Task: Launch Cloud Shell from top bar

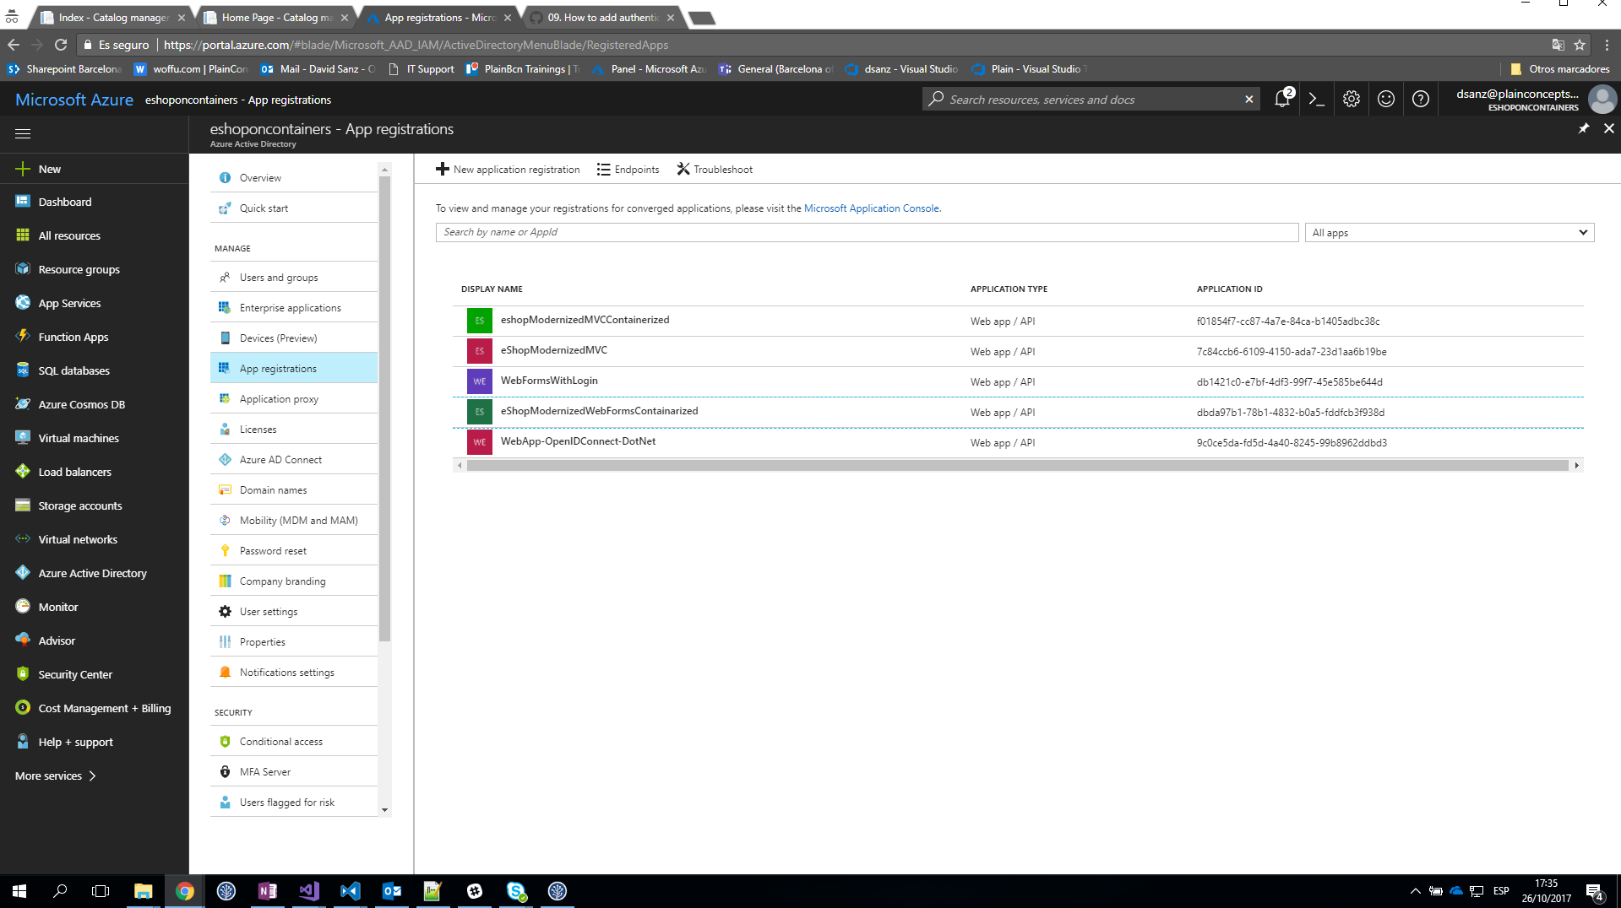Action: 1316,99
